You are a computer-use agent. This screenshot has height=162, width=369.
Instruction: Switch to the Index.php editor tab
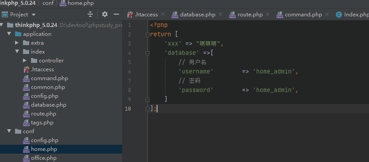pos(352,15)
